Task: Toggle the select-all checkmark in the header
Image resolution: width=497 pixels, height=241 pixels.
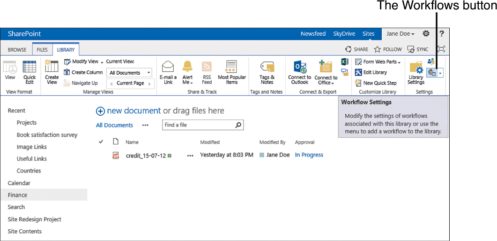Action: tap(101, 142)
